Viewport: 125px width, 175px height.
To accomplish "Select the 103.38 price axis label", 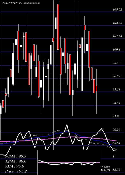I will [x=117, y=23].
